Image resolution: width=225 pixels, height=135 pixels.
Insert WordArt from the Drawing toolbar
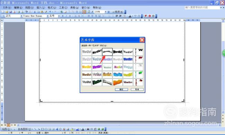[x=57, y=129]
